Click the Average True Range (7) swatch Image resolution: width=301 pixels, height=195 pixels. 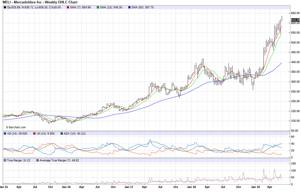point(38,160)
